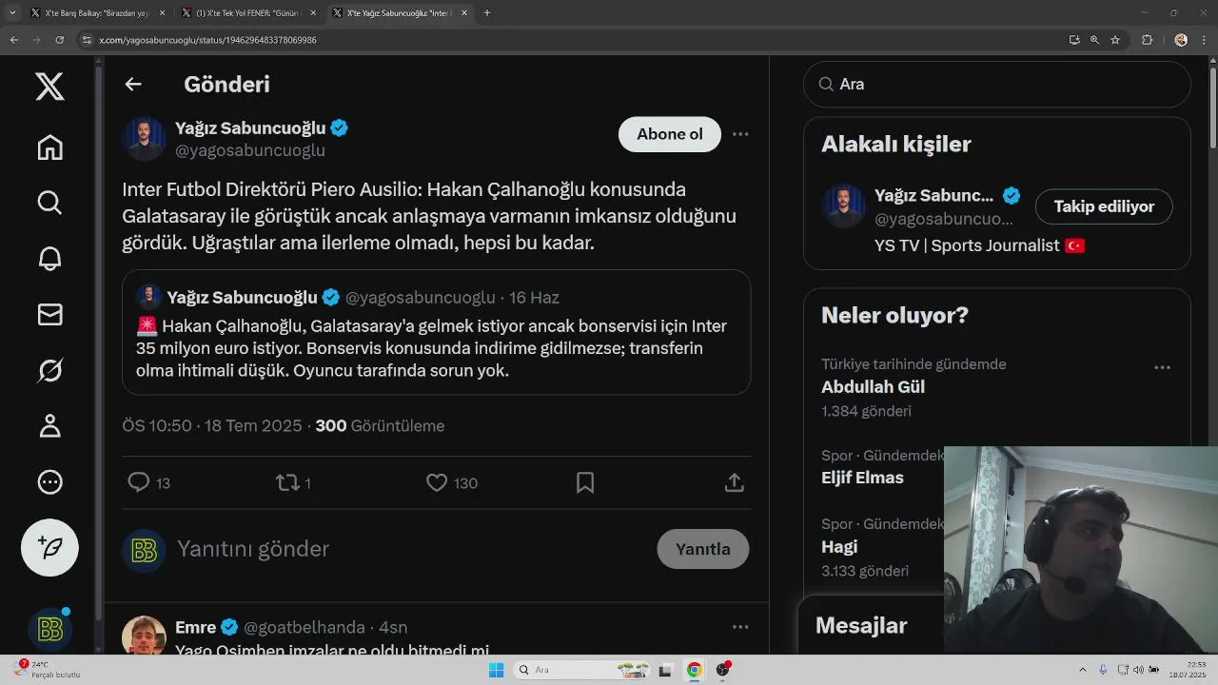Screen dimensions: 1218x685
Task: Open Chrome from the taskbar
Action: pyautogui.click(x=694, y=670)
